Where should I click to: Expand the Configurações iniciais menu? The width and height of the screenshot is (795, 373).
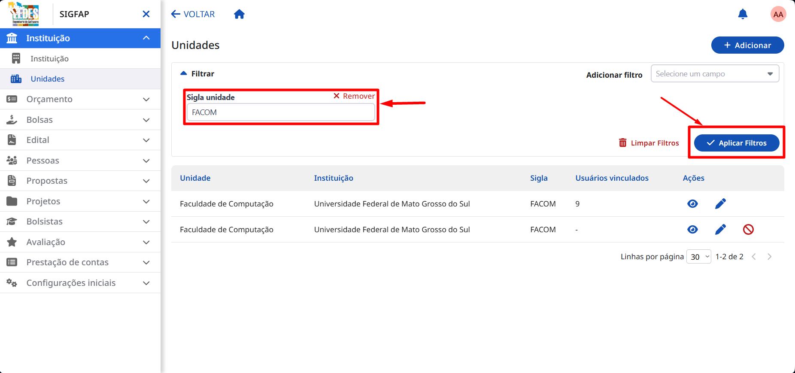coord(80,283)
